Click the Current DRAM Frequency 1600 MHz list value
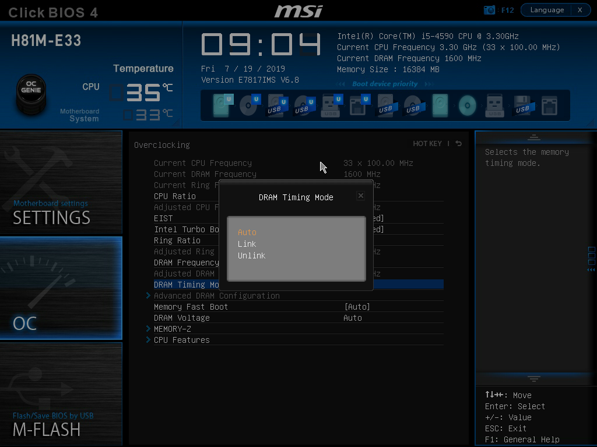This screenshot has width=597, height=447. [361, 174]
